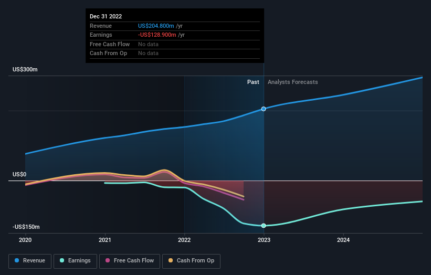Viewport: 431px width, 275px height.
Task: Click the Earnings row label in the tooltip
Action: coord(101,35)
